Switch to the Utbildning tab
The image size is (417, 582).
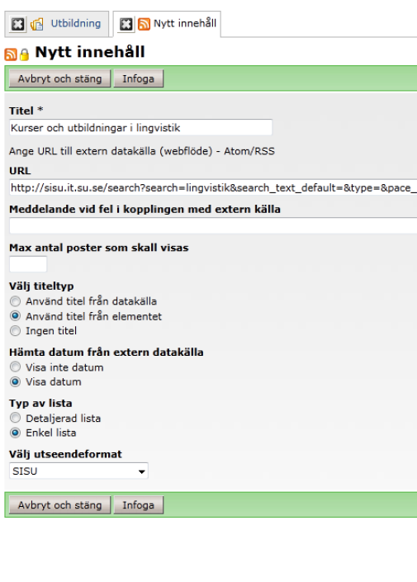click(x=76, y=23)
